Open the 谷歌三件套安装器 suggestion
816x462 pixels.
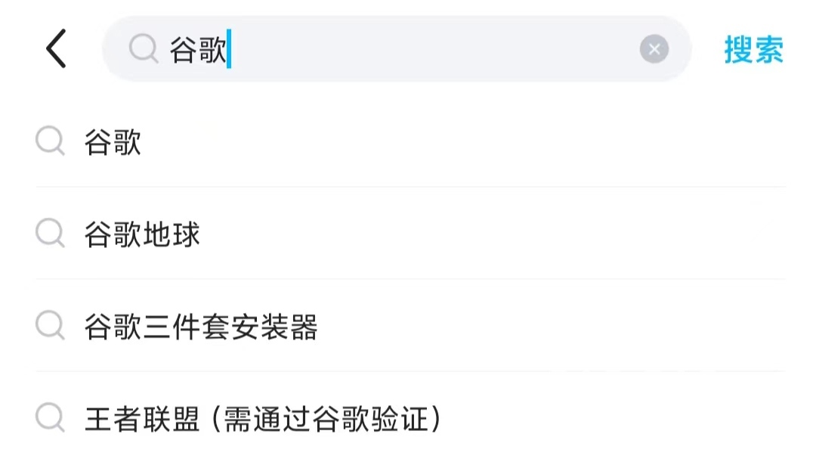[201, 327]
